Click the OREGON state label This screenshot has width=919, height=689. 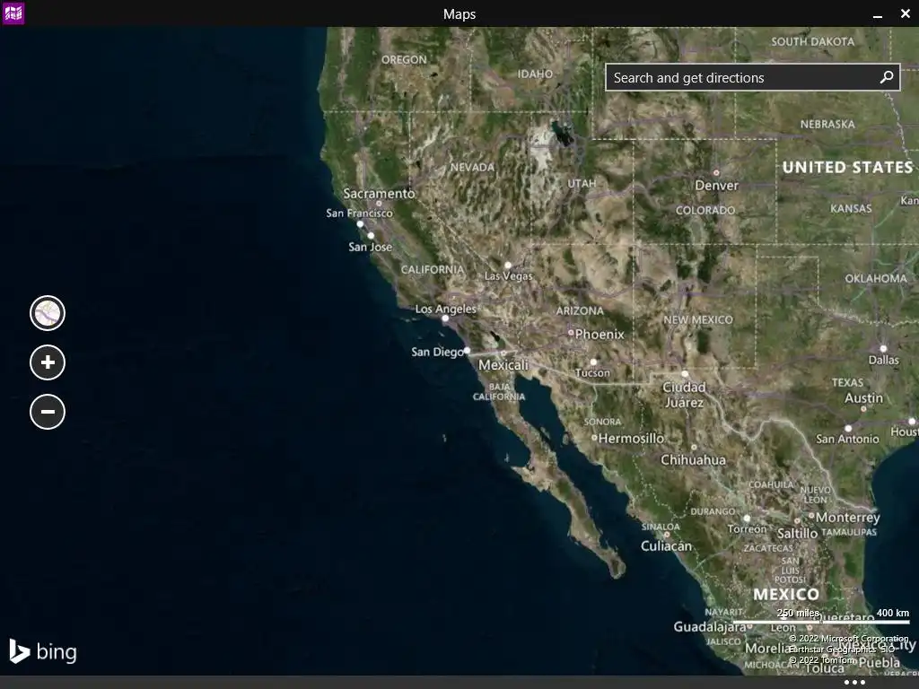coord(404,60)
